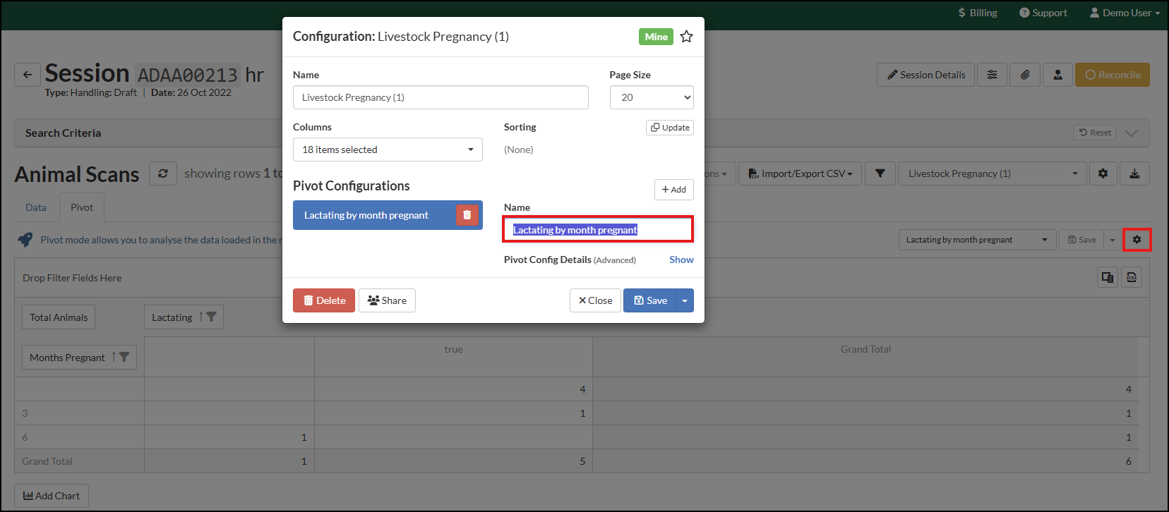Click the Lactating field filter funnel
The width and height of the screenshot is (1169, 512).
[x=211, y=317]
